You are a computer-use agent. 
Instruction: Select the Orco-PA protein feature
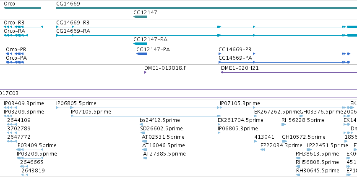(x=15, y=62)
